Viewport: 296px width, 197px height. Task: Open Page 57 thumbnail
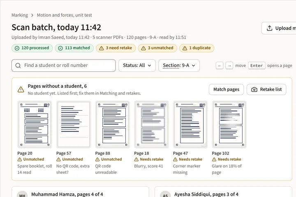74,124
